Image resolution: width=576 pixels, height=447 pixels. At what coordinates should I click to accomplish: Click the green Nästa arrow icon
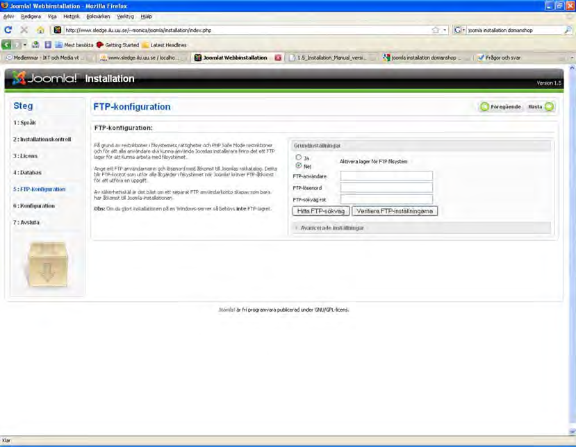[x=549, y=106]
